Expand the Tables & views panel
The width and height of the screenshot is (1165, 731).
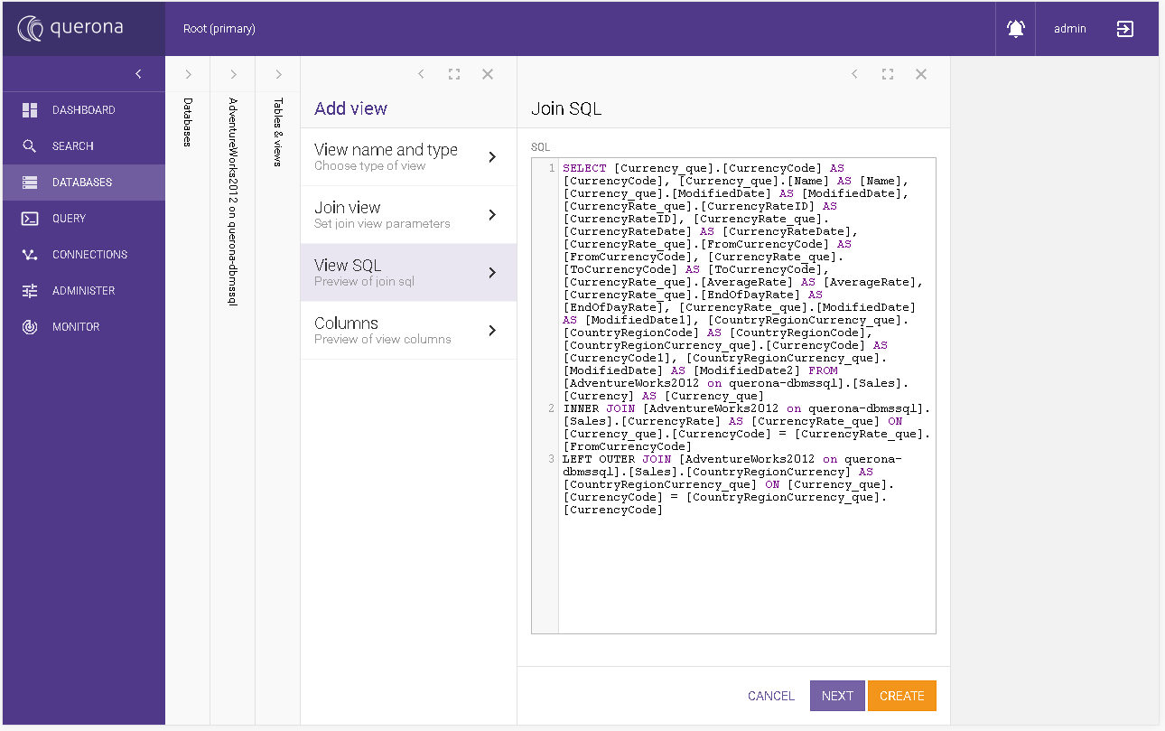278,74
